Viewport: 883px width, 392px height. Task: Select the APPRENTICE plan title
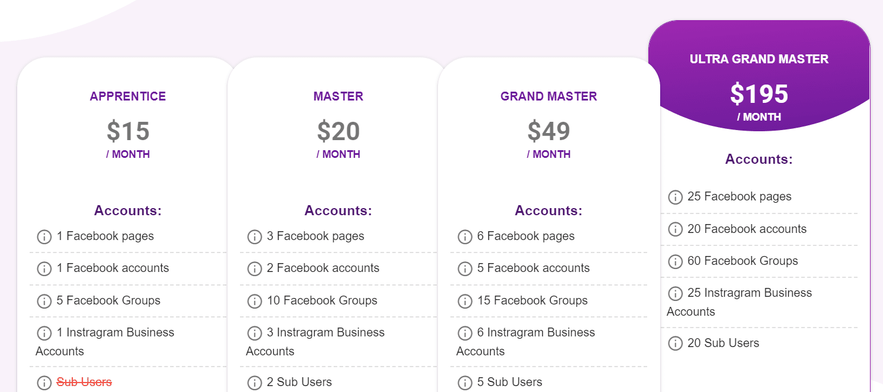coord(127,96)
